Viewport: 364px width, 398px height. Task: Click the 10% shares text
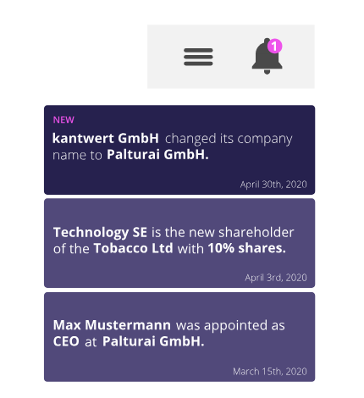(x=247, y=248)
